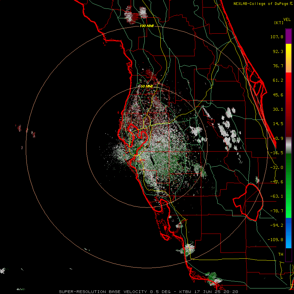Click the -47.6 velocity scale value
The width and height of the screenshot is (294, 294).
(277, 182)
